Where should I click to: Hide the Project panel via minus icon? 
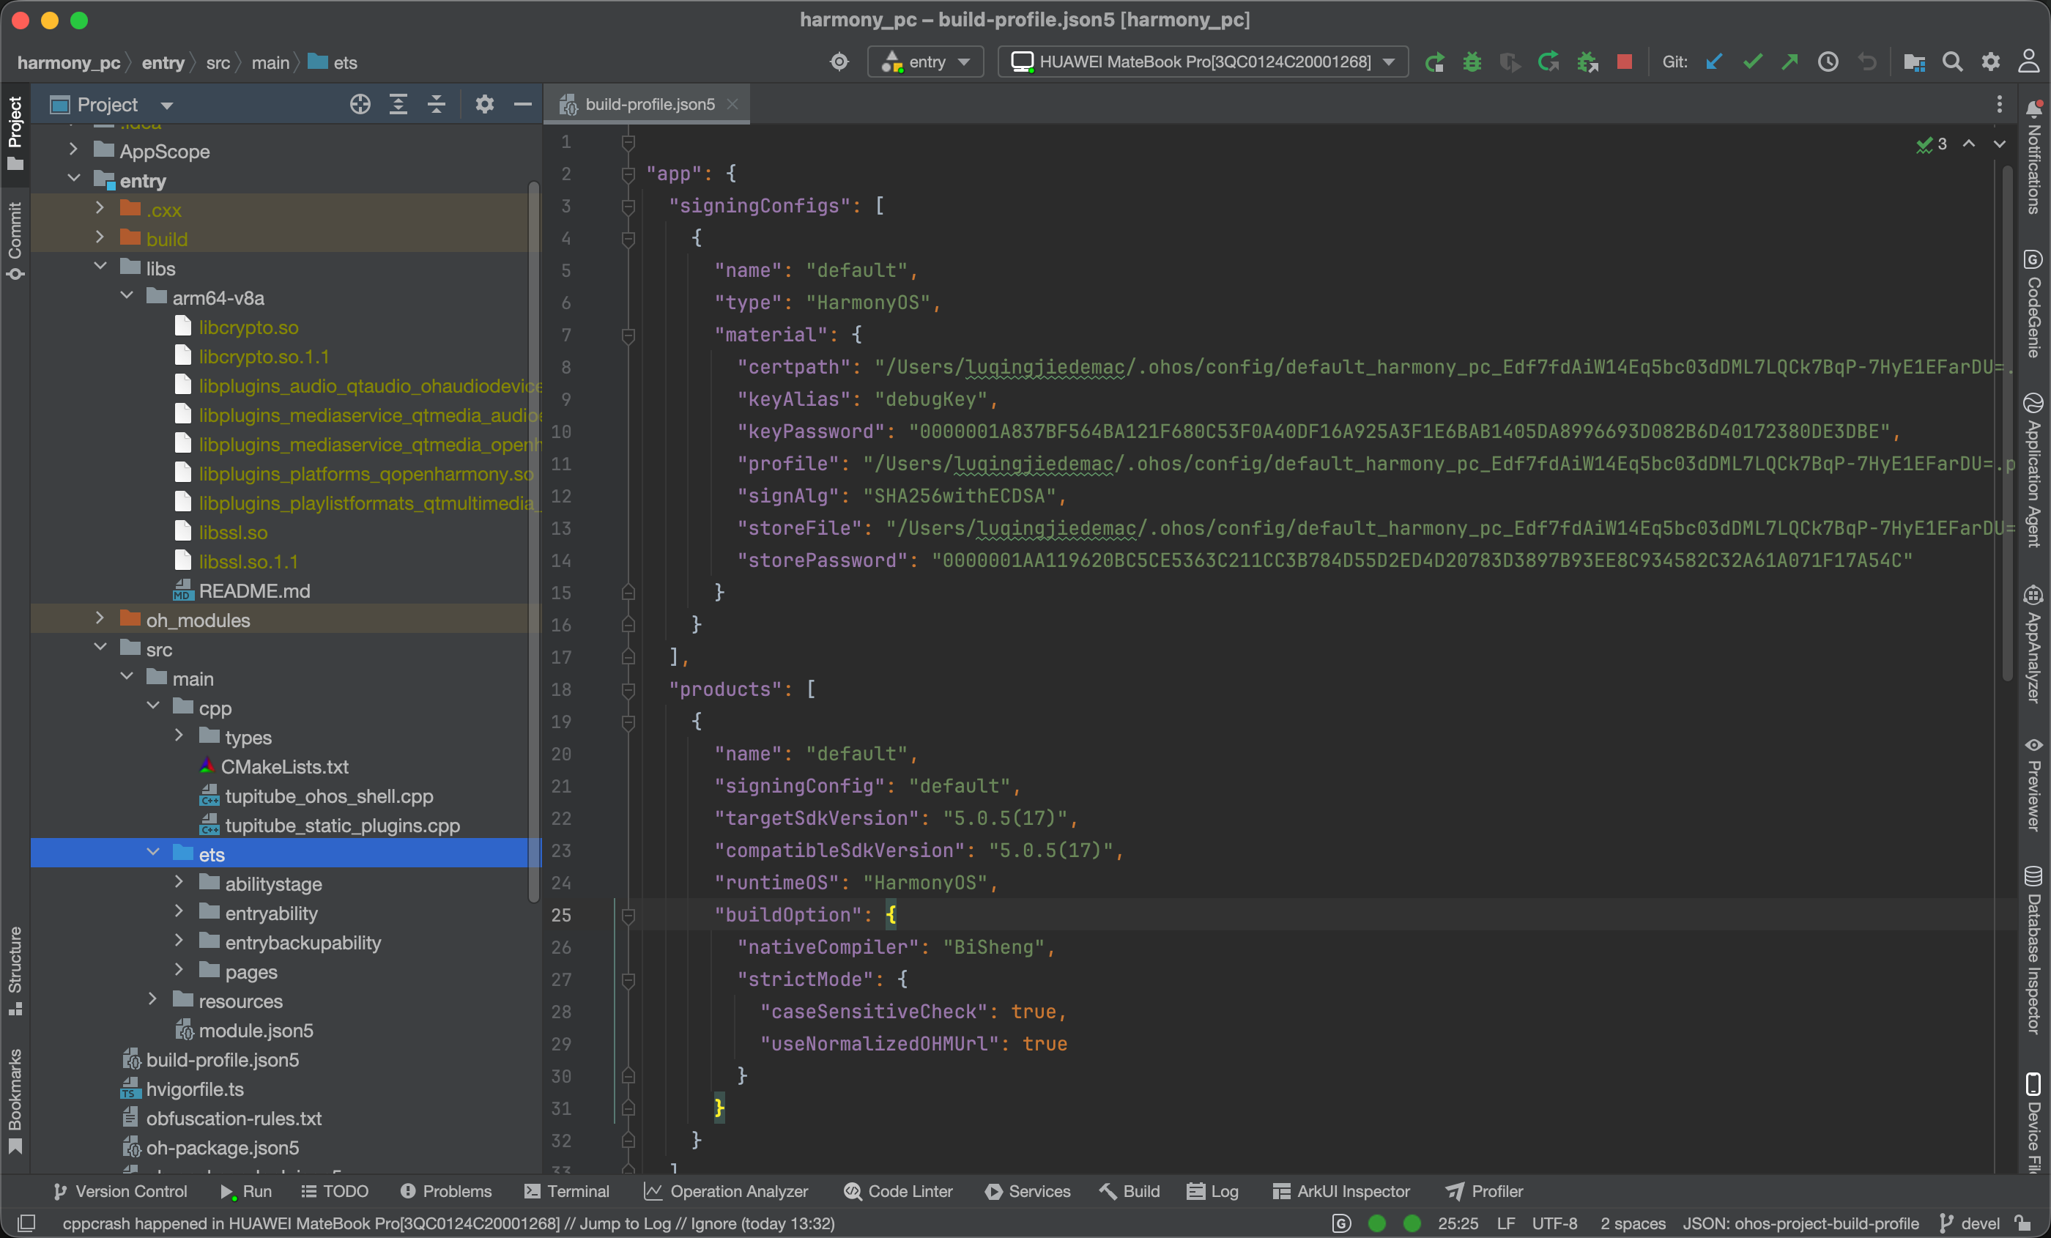pos(522,104)
